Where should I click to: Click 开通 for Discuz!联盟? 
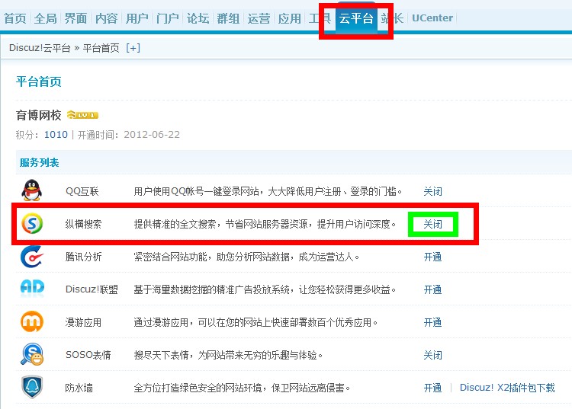click(432, 289)
